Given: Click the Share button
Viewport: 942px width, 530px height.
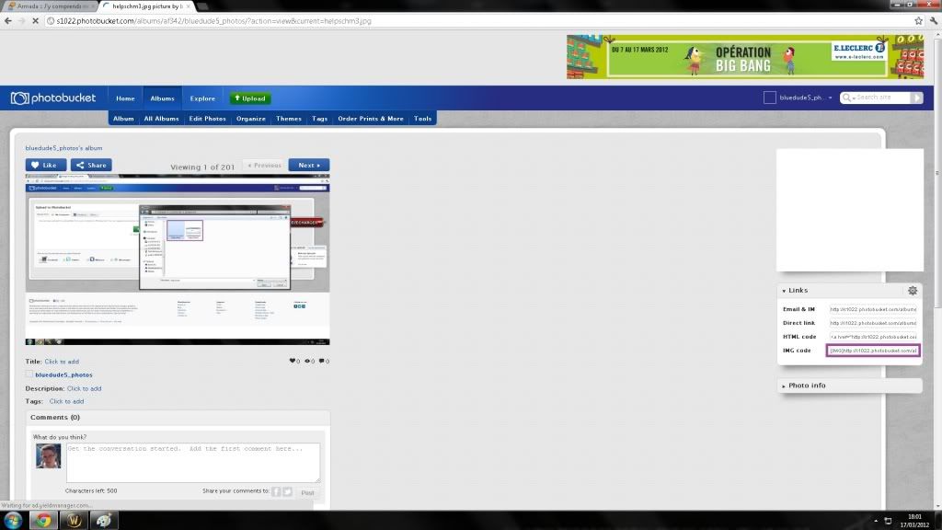Looking at the screenshot, I should (91, 165).
